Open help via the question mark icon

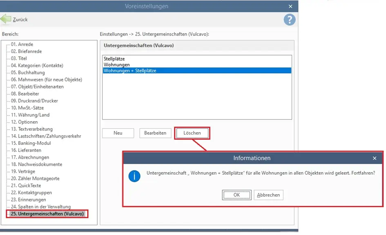coord(290,20)
